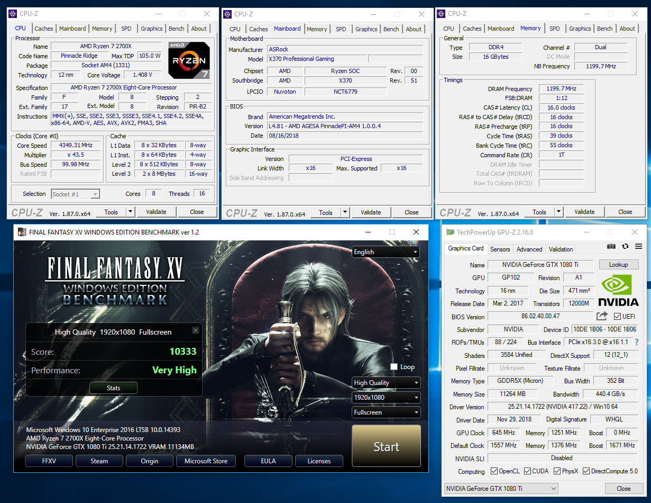Screen dimensions: 651x503
Task: Toggle the DirectCompute 5.0 checkbox
Action: [x=586, y=471]
